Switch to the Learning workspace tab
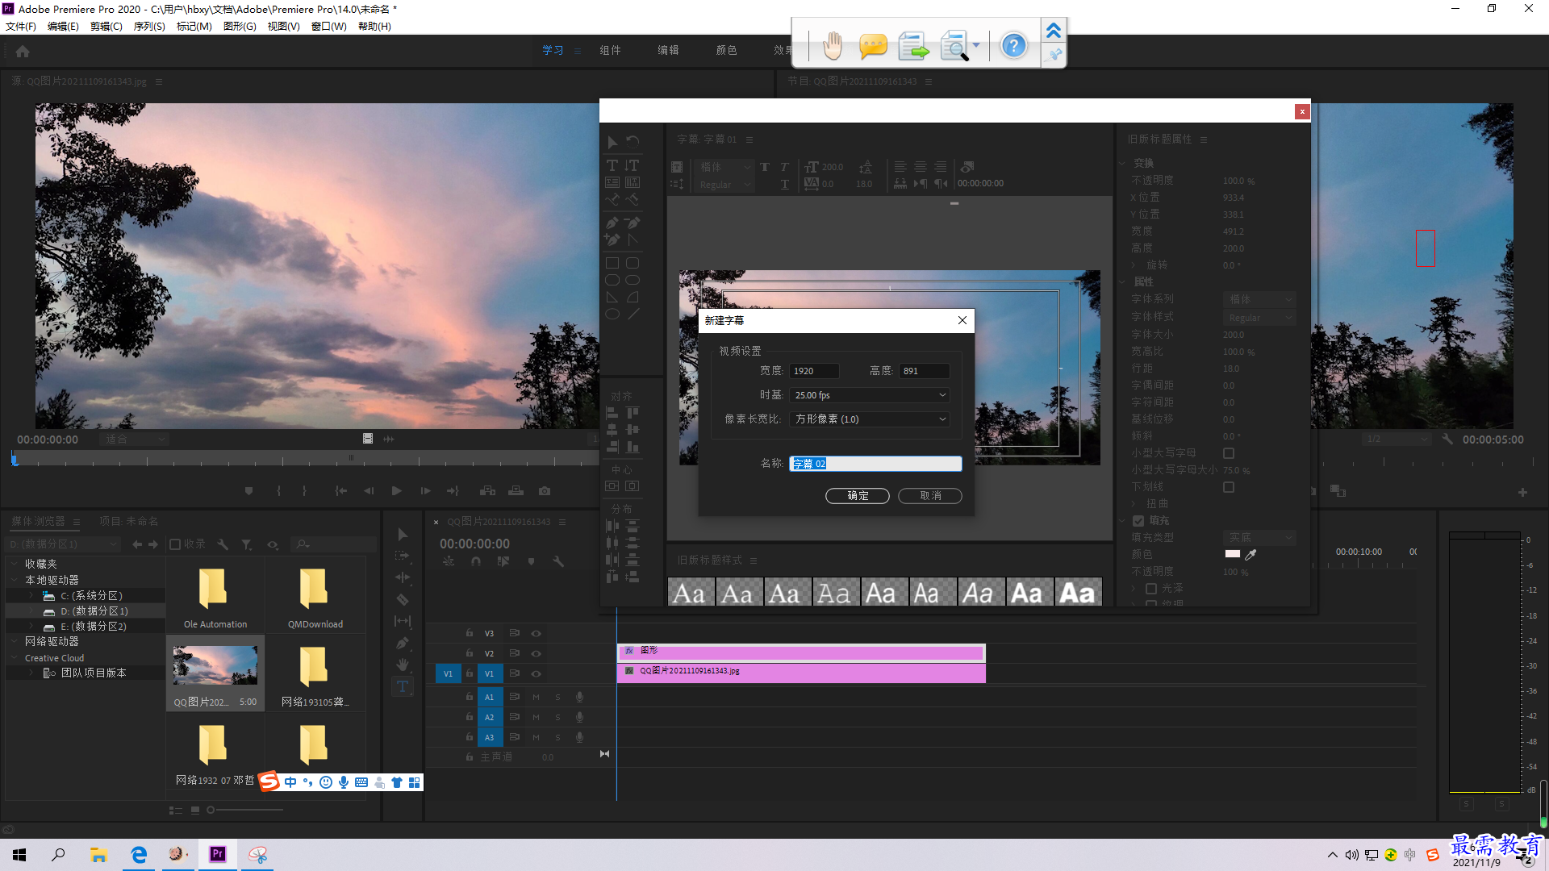This screenshot has height=871, width=1549. (x=553, y=50)
